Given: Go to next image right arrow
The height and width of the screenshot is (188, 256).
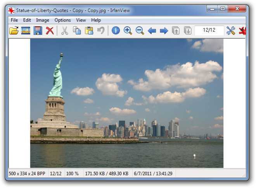Looking at the screenshot, I should click(x=164, y=31).
